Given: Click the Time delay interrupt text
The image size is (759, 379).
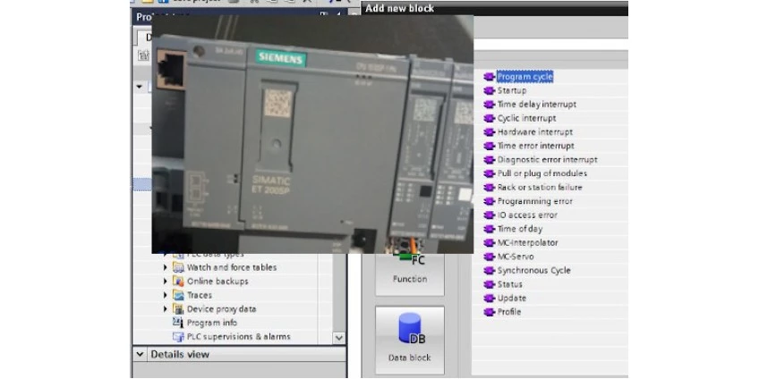Looking at the screenshot, I should coord(537,105).
